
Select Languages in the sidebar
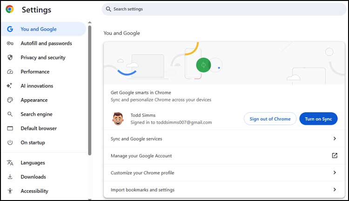click(43, 163)
